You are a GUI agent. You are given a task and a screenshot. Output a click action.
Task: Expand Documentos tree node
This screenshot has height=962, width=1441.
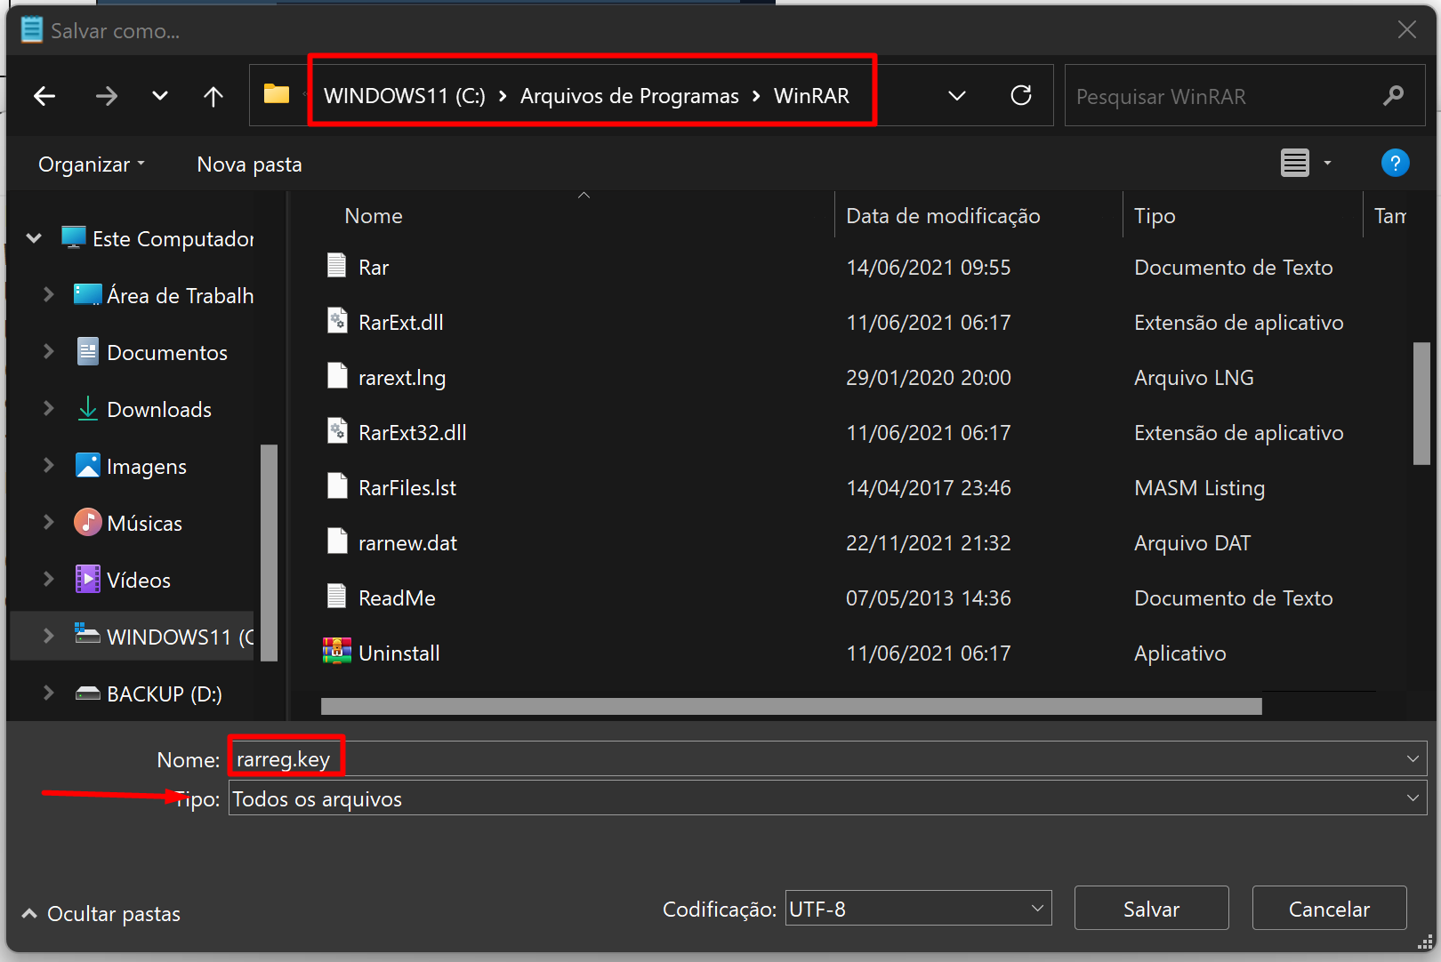[49, 351]
